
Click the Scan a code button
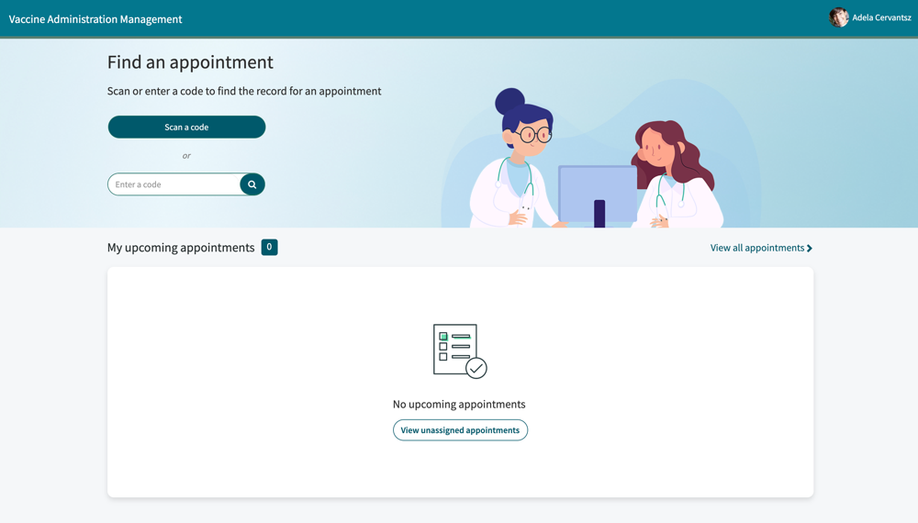coord(186,127)
